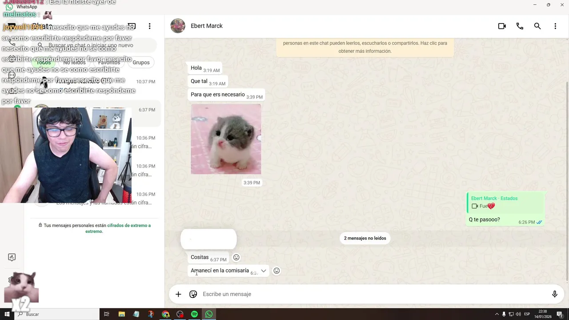Select the Grupos chat filter

[141, 62]
